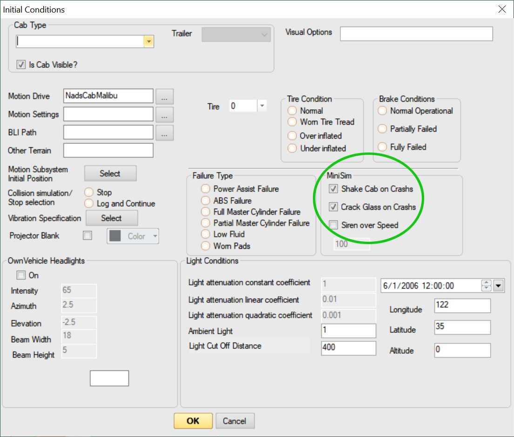Click light attenuation linear coefficient field
Screen dimensions: 514x437
point(348,299)
